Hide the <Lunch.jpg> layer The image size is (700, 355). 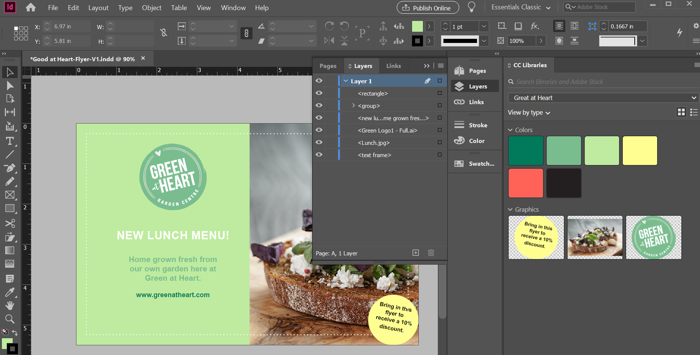tap(319, 142)
